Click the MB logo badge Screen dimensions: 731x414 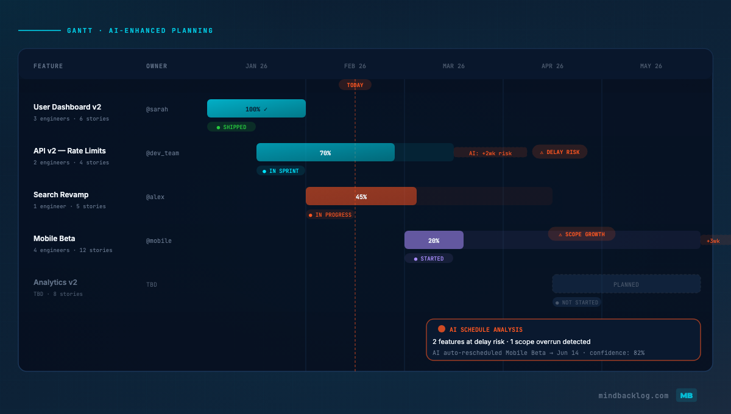[687, 395]
